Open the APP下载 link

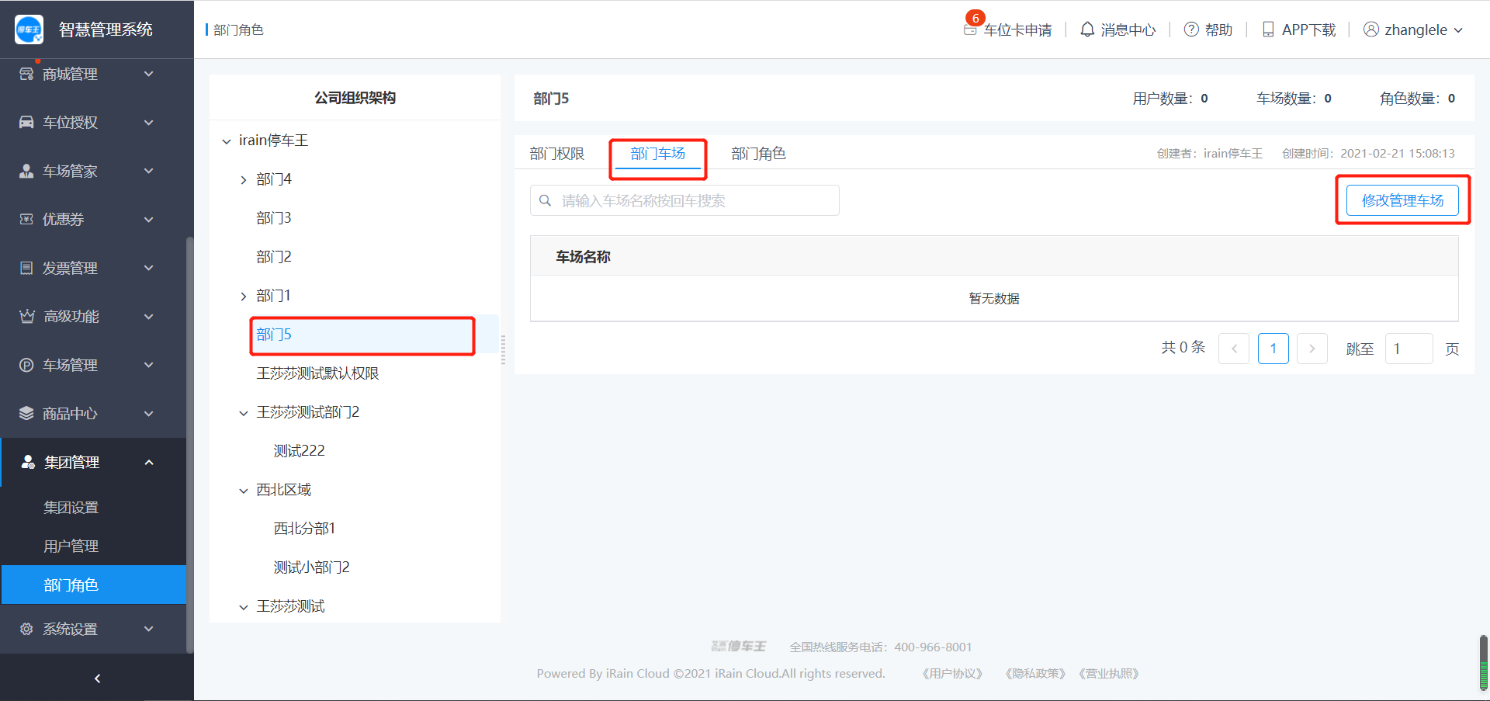[1309, 30]
